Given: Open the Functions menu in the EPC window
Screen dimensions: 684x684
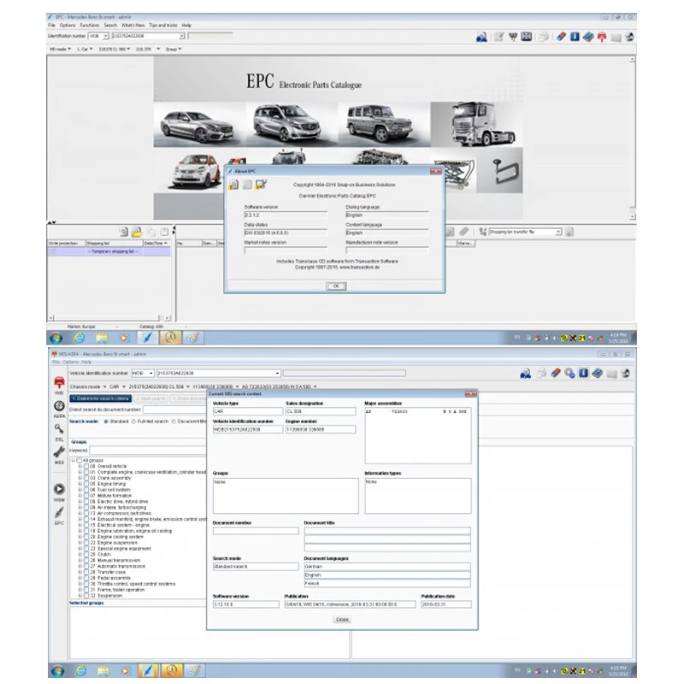Looking at the screenshot, I should click(90, 26).
